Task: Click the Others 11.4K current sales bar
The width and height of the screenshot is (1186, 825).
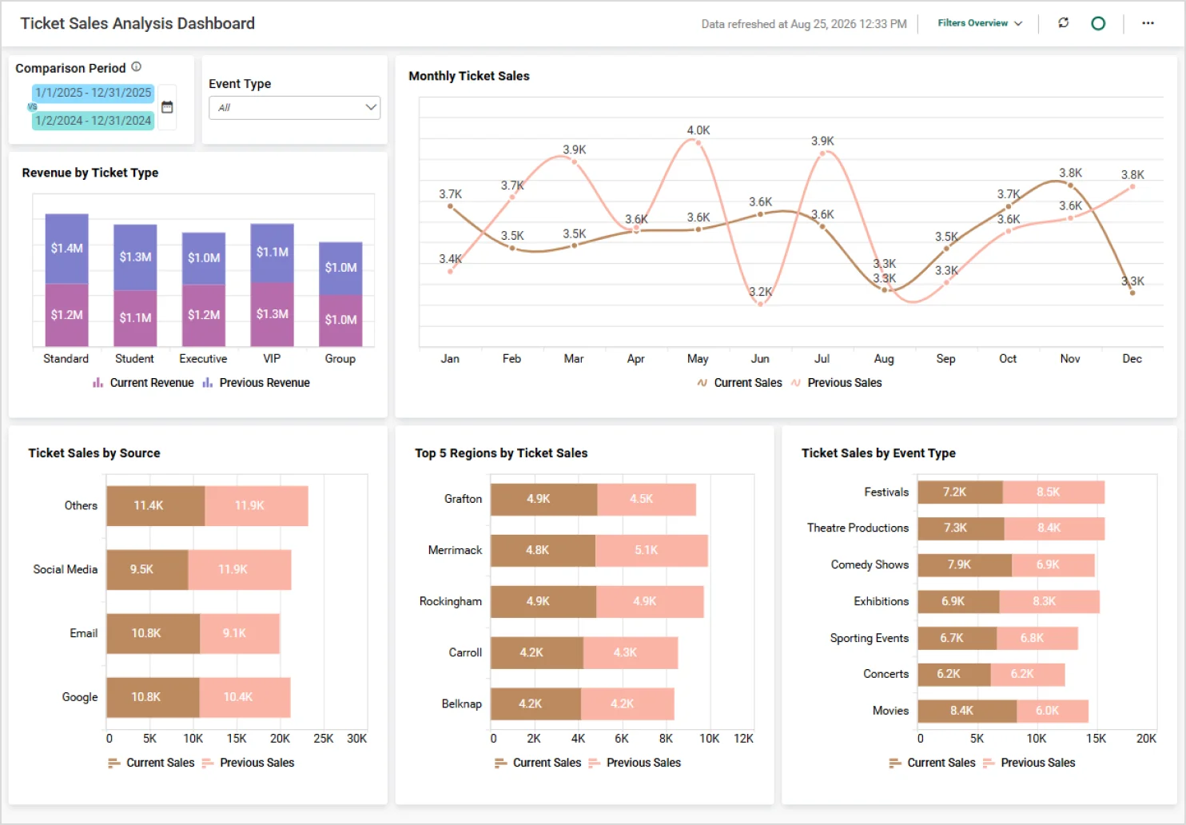Action: pos(156,506)
